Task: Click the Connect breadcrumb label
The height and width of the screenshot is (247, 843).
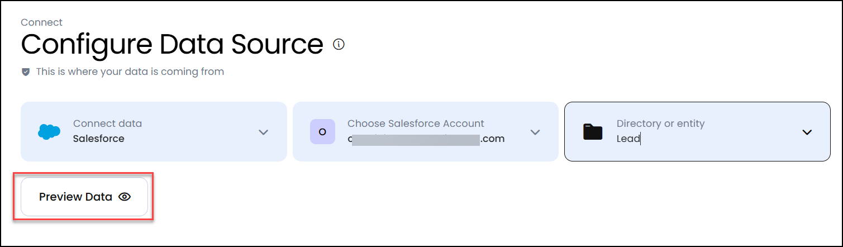Action: tap(41, 22)
